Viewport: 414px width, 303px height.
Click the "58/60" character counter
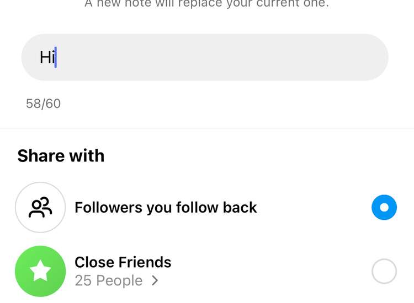(43, 104)
